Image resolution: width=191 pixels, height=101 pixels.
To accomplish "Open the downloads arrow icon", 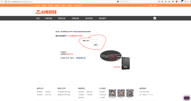I will (x=166, y=2).
